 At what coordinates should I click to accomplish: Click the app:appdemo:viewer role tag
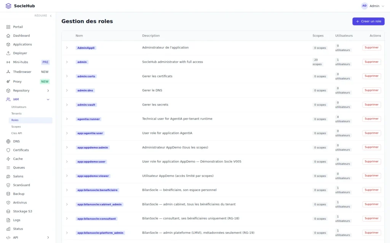point(93,176)
